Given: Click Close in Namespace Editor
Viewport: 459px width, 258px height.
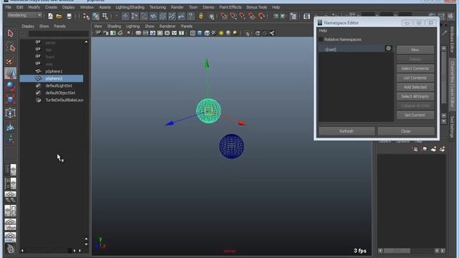Looking at the screenshot, I should (x=406, y=131).
